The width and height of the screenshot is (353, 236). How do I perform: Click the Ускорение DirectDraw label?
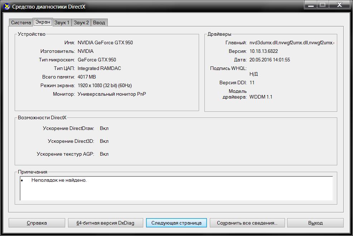(x=68, y=129)
